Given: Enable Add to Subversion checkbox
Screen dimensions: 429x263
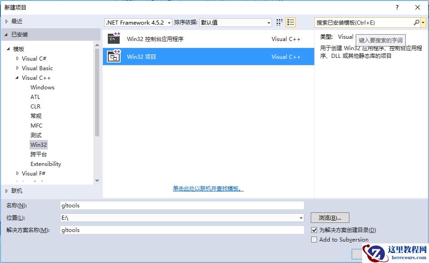Looking at the screenshot, I should coord(314,239).
